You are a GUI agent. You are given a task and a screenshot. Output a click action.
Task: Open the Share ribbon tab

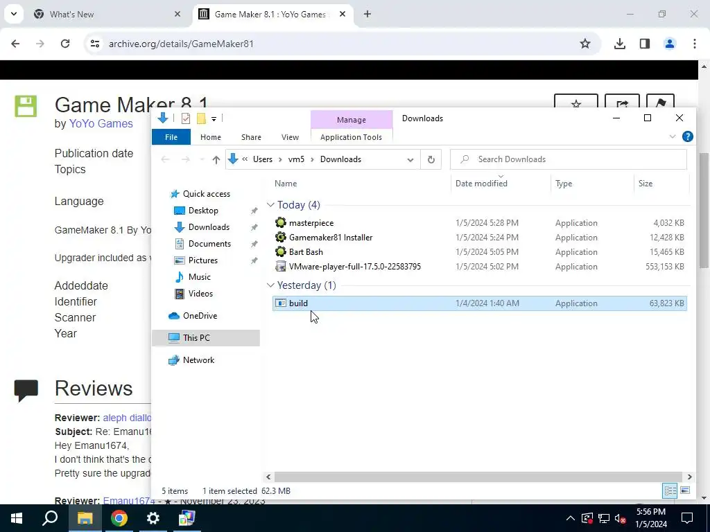(x=251, y=137)
